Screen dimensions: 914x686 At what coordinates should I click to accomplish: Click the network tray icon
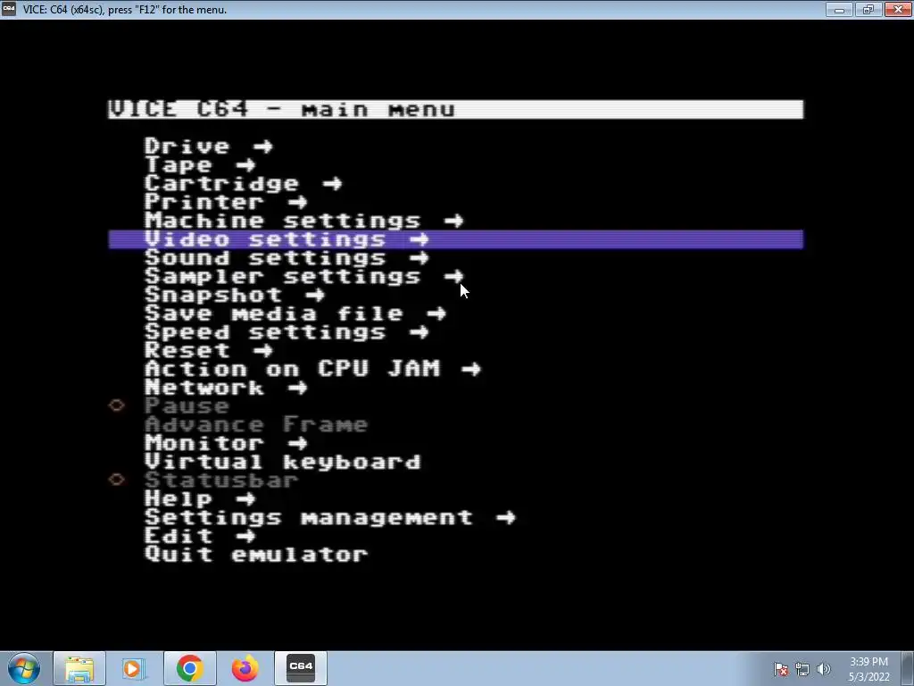coord(802,669)
